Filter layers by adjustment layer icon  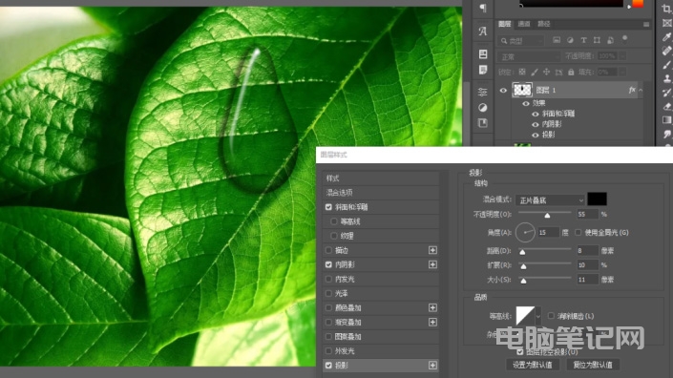click(x=570, y=40)
